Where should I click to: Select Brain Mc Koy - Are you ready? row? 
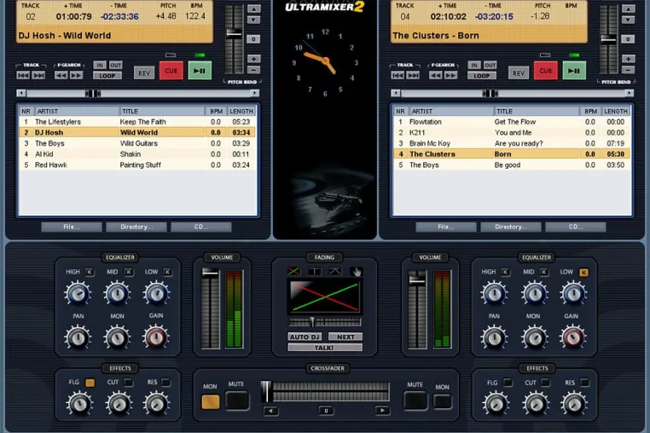tap(512, 143)
